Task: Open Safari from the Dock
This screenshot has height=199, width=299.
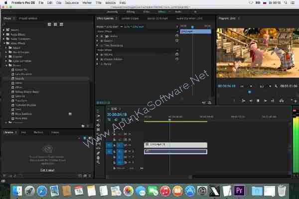Action: (x=42, y=191)
